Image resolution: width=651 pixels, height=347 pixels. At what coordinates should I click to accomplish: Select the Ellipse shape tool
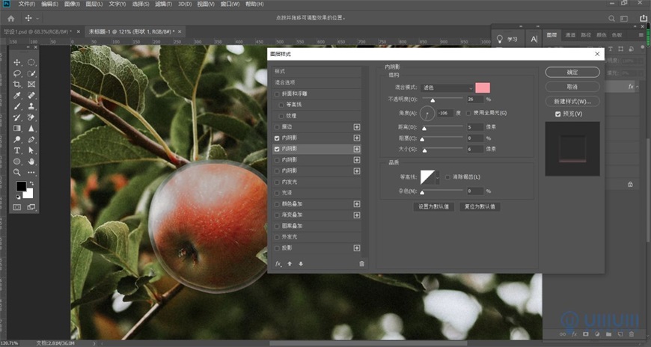(x=17, y=162)
